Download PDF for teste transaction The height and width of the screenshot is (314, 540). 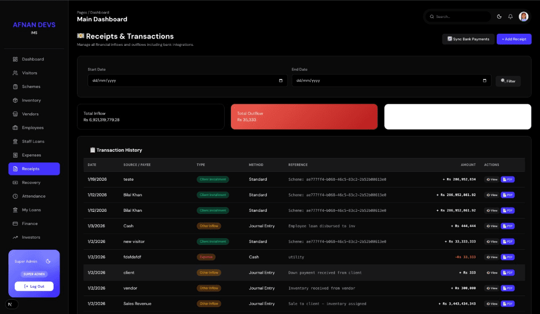[x=508, y=180]
